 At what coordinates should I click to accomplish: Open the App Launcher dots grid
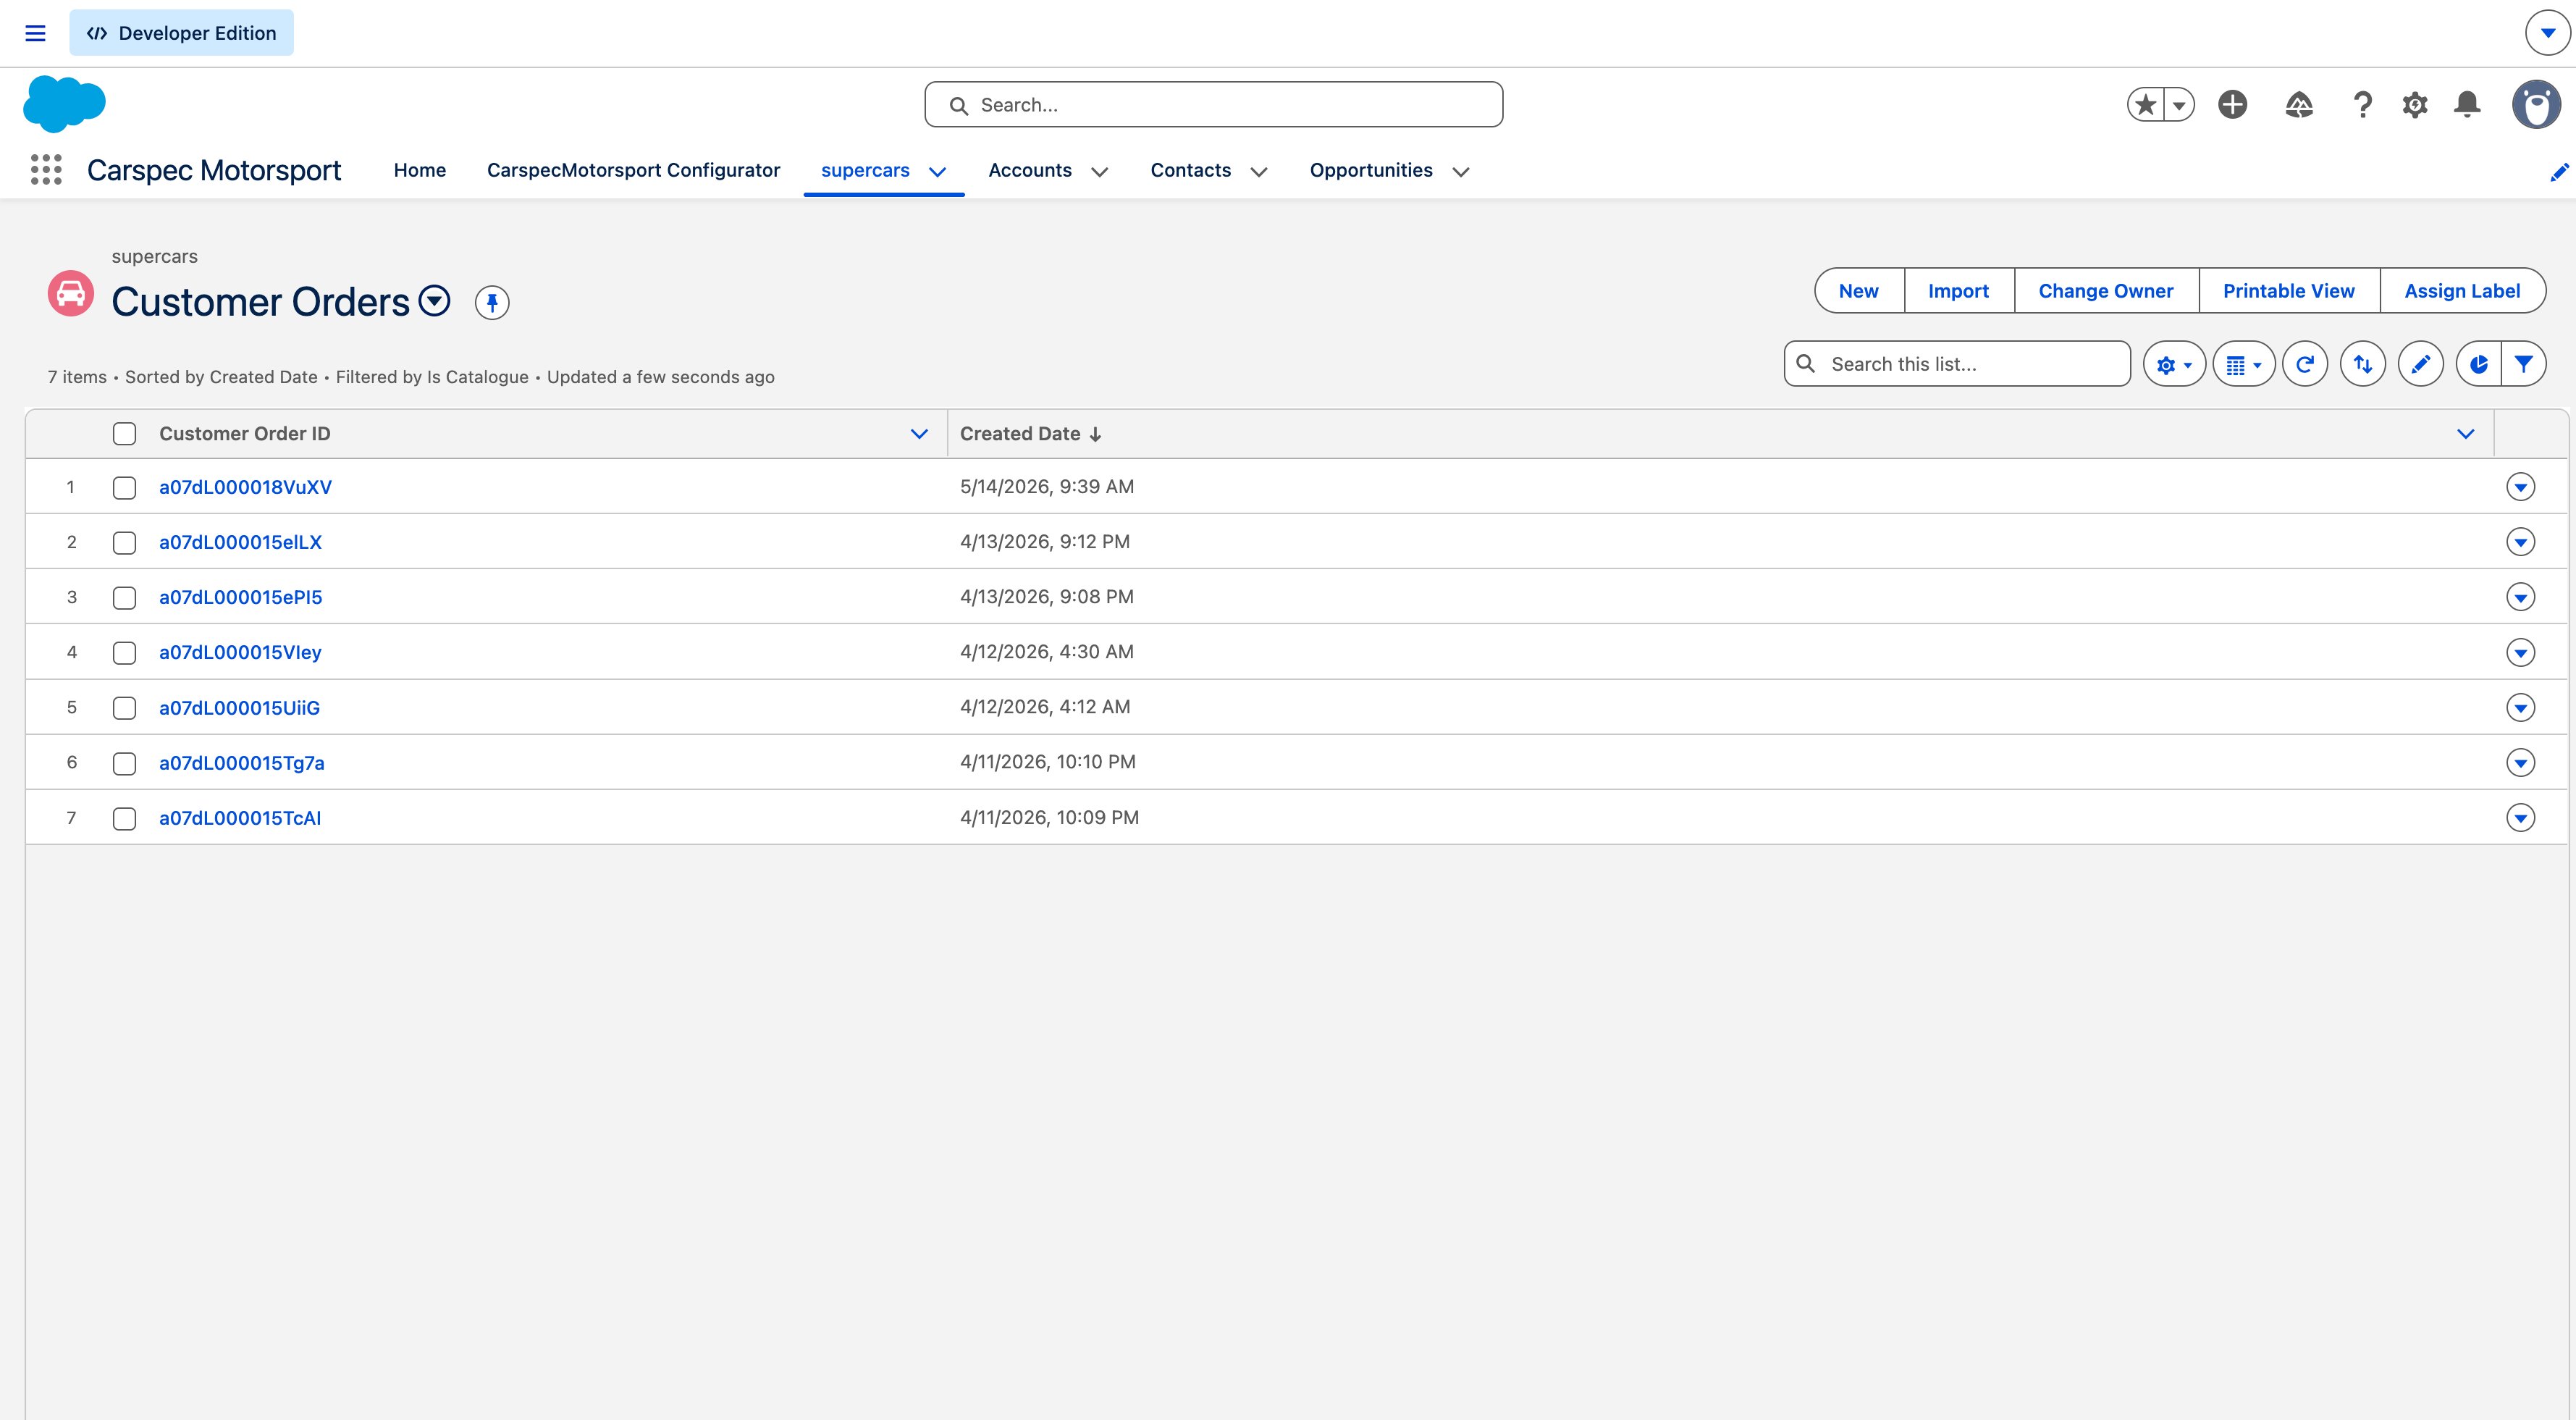pos(46,170)
